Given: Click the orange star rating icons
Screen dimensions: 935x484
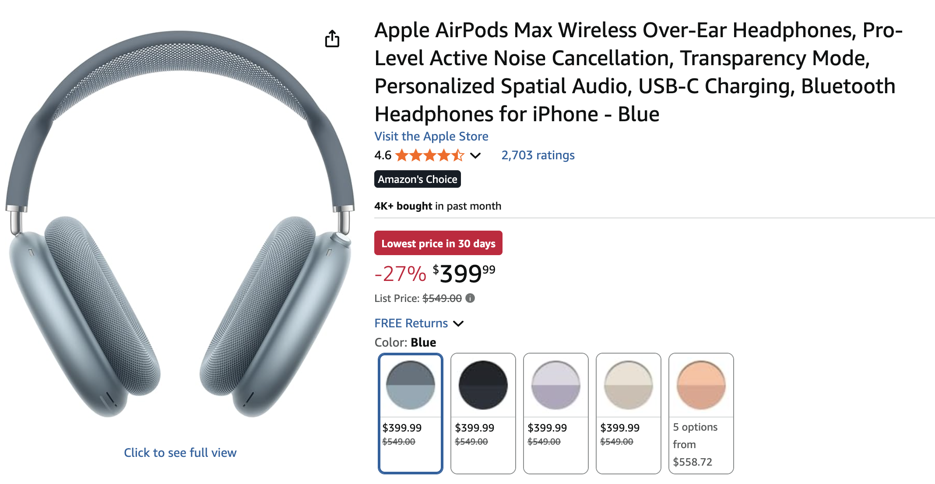Looking at the screenshot, I should (429, 155).
